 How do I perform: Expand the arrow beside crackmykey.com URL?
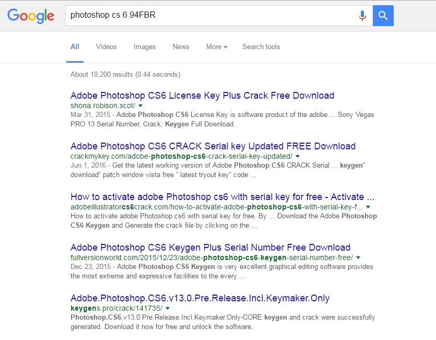click(298, 156)
